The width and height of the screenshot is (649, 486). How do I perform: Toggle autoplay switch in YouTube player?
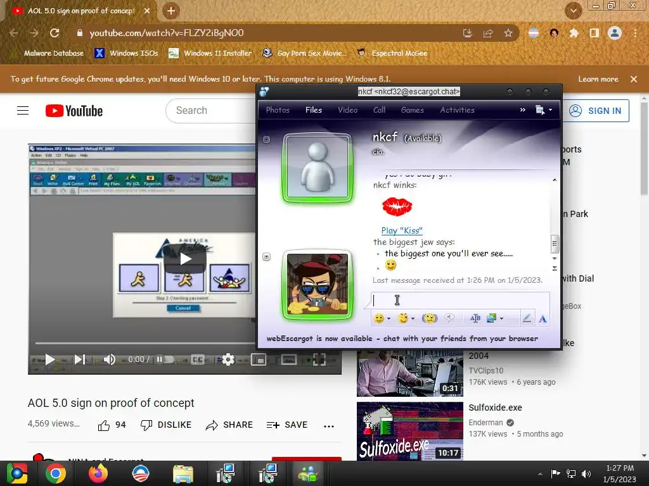164,359
